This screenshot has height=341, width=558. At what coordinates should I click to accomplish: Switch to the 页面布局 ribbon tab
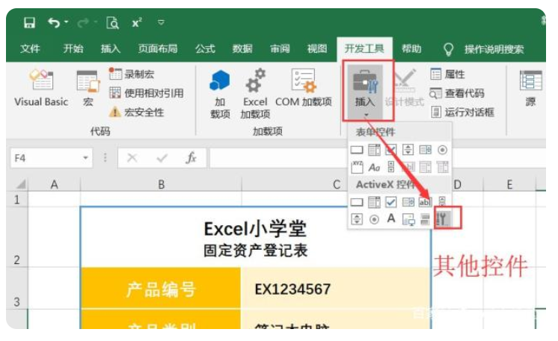tap(158, 49)
